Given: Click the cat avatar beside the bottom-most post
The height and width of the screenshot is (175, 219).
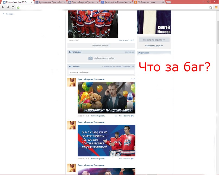Looking at the screenshot, I should tap(72, 168).
